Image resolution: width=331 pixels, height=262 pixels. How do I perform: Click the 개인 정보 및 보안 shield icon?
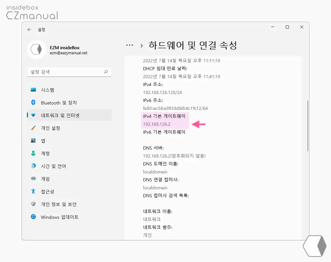33,204
